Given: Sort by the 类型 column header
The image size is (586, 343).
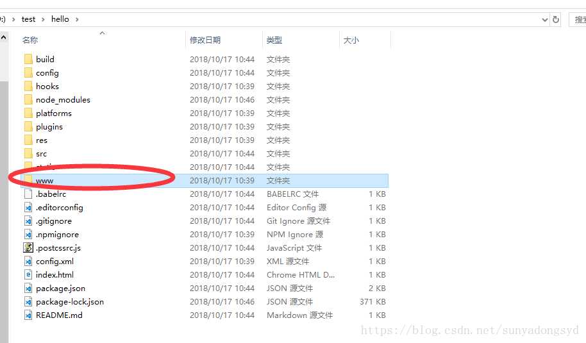Looking at the screenshot, I should (x=274, y=40).
